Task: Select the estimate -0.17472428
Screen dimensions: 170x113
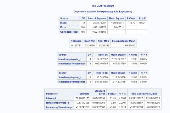Action: tap(82, 103)
